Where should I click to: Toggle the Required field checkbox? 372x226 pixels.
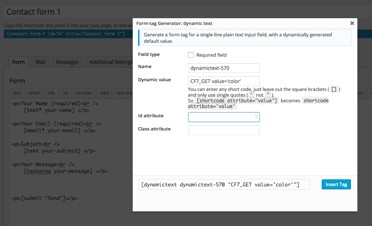pyautogui.click(x=191, y=55)
